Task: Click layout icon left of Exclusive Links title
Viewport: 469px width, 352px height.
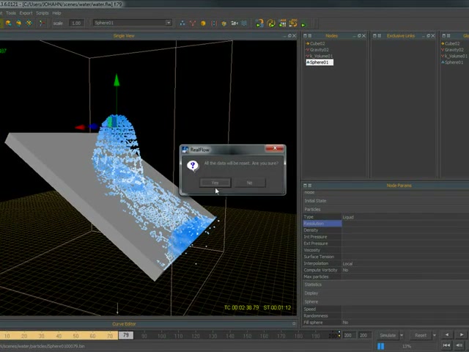Action: pyautogui.click(x=380, y=36)
